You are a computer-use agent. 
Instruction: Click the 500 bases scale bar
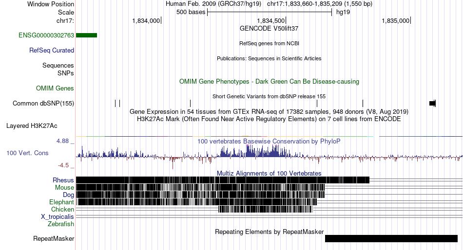point(270,12)
